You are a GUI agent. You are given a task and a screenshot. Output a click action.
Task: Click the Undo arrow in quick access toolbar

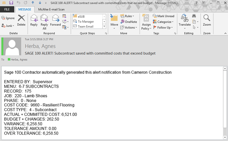point(18,3)
